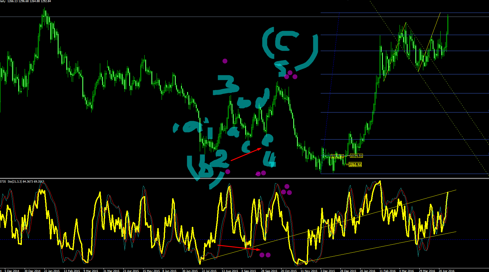
Task: Click the teal number 4 wave label
Action: (269, 159)
